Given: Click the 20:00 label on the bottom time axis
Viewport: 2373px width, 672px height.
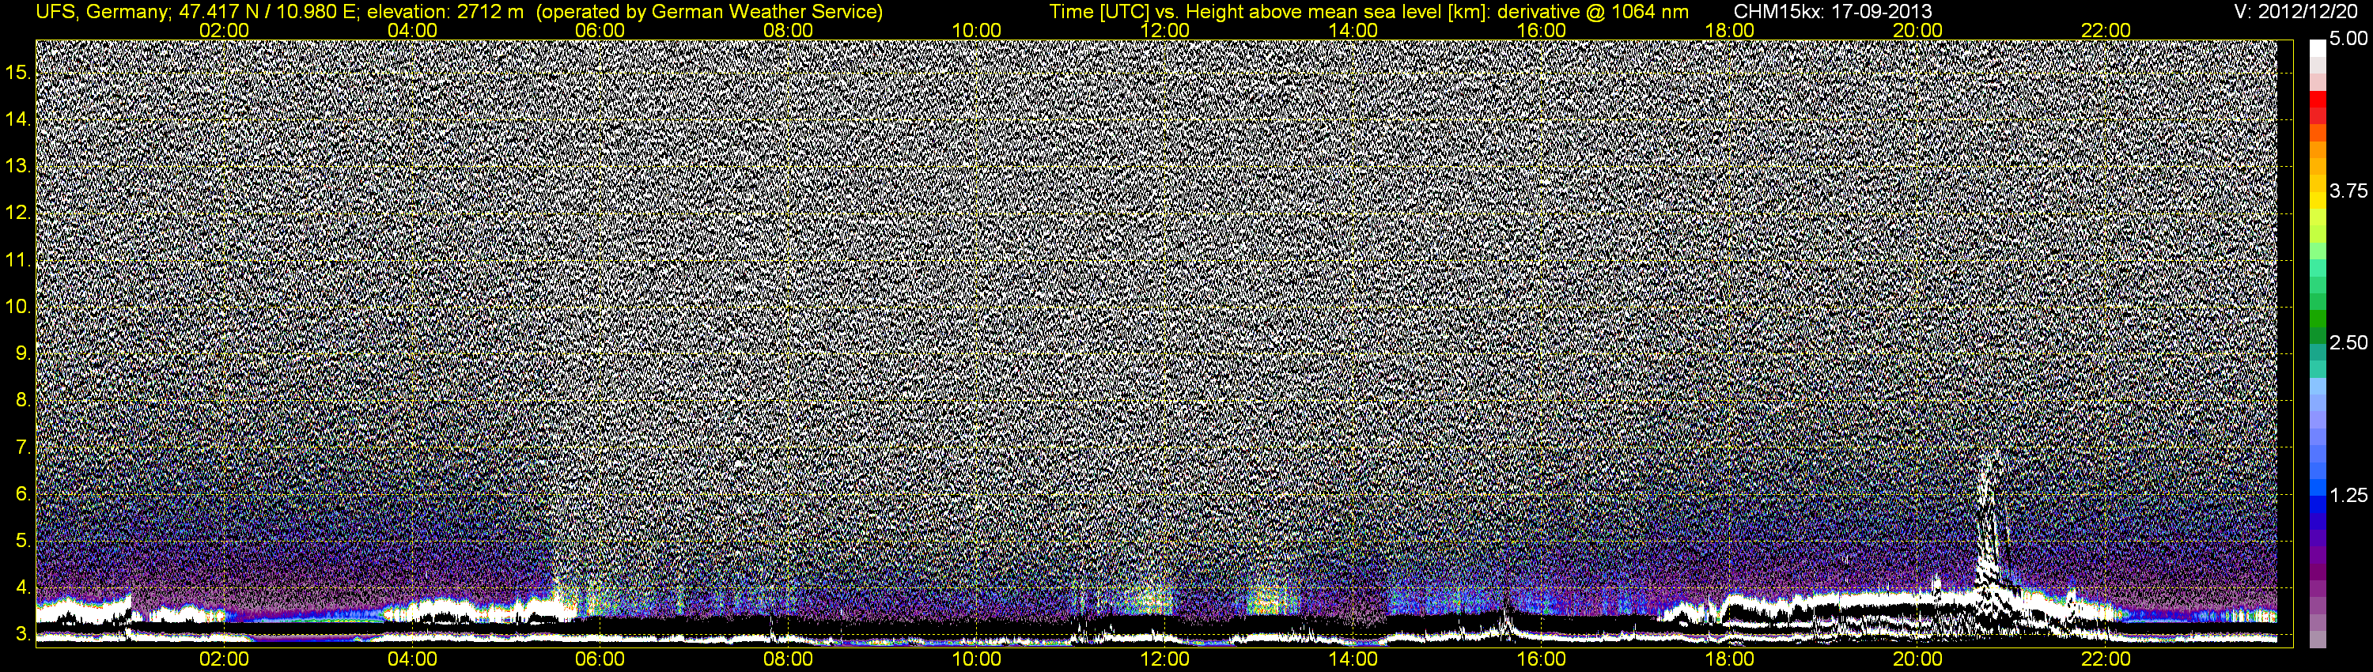Looking at the screenshot, I should [x=1918, y=660].
